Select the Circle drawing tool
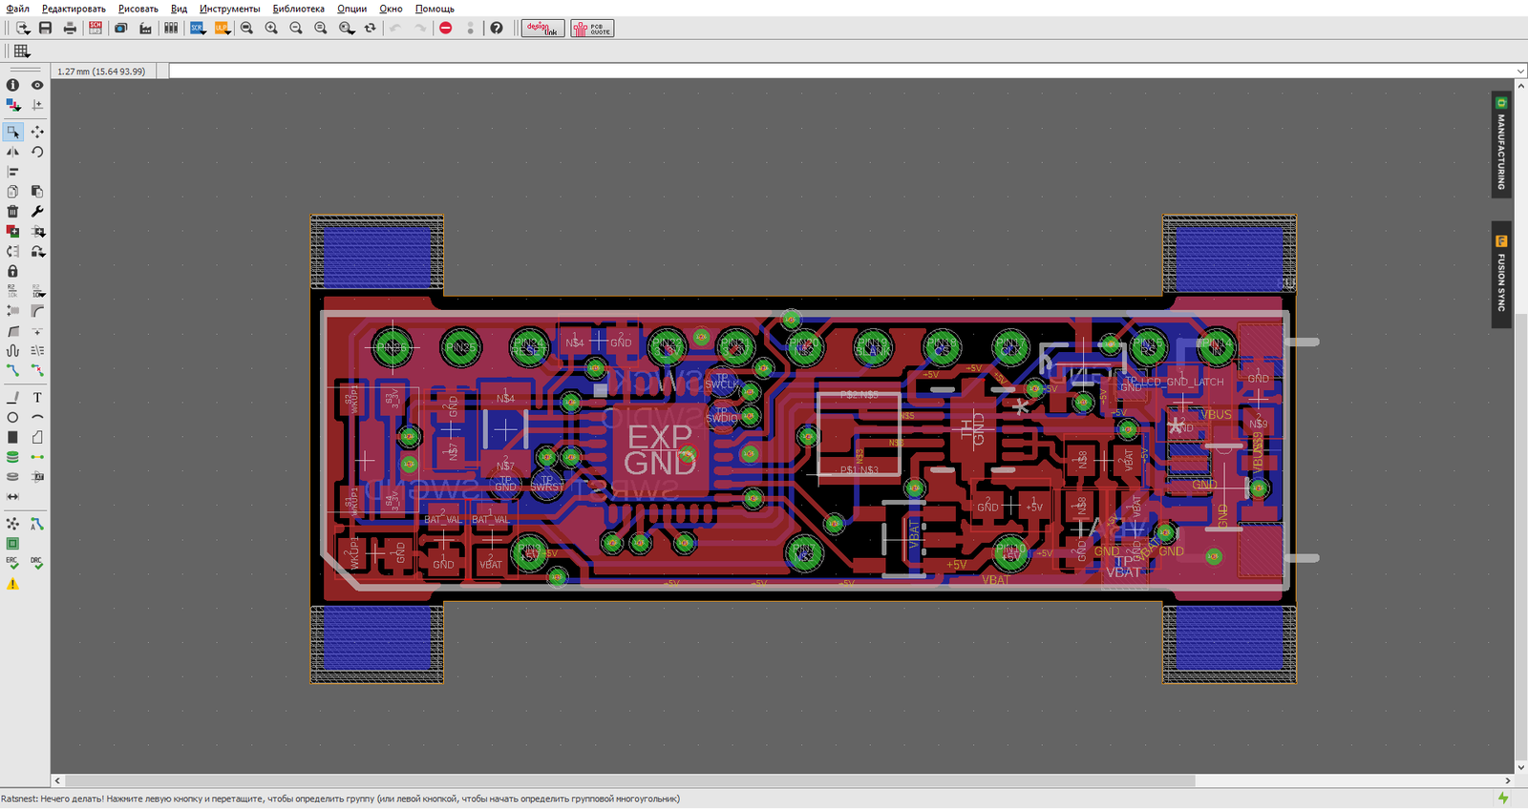Image resolution: width=1528 pixels, height=809 pixels. tap(12, 417)
